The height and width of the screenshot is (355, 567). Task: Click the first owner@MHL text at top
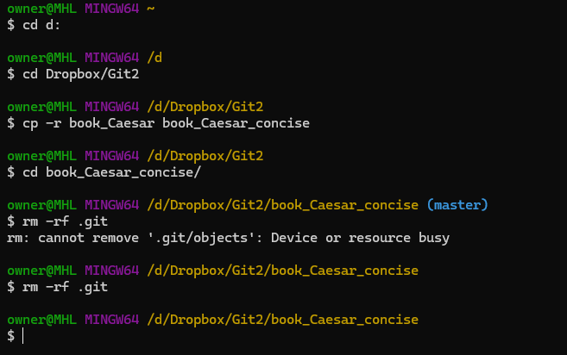tap(42, 9)
